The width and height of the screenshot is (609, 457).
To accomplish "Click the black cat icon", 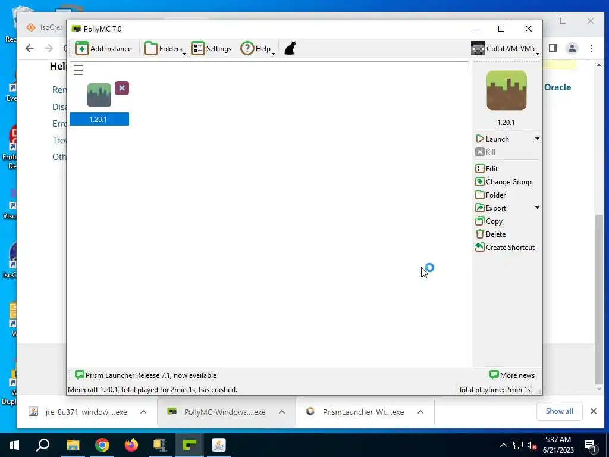I will click(290, 49).
